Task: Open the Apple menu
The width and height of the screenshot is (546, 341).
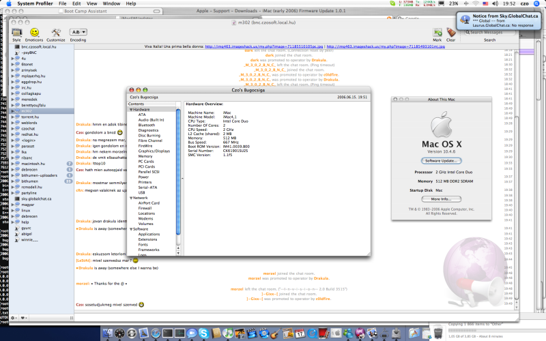Action: [x=9, y=3]
